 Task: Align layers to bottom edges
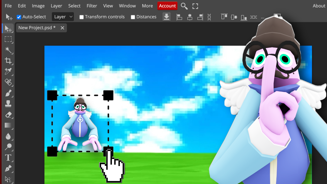pos(244,17)
